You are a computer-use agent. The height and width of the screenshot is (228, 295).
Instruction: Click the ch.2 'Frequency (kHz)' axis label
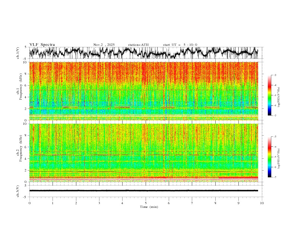coord(20,148)
